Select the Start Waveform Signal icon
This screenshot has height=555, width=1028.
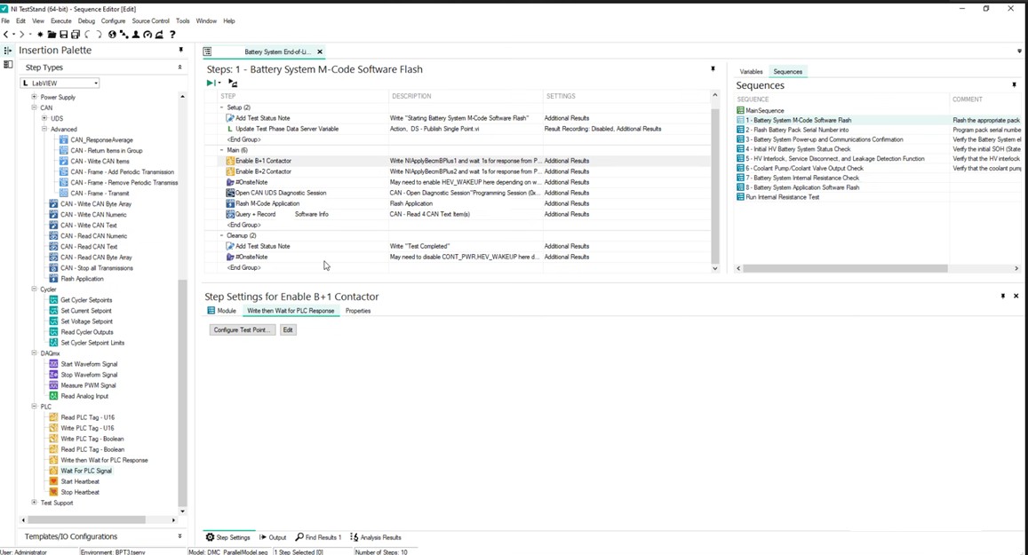point(54,364)
